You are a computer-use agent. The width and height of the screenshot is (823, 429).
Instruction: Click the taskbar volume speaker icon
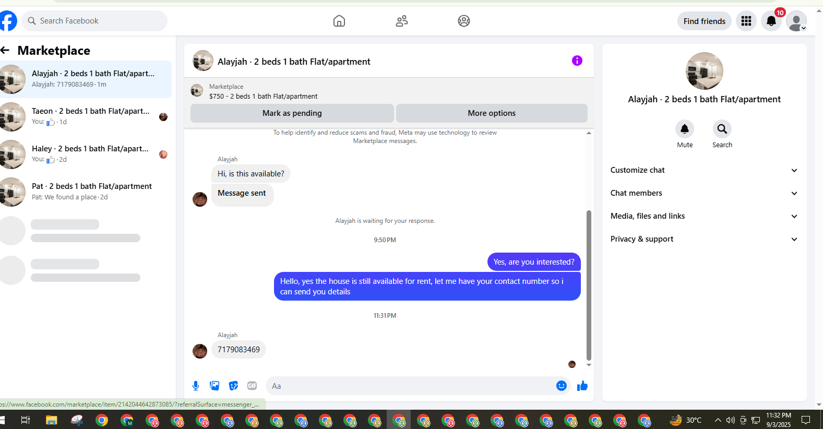click(731, 420)
